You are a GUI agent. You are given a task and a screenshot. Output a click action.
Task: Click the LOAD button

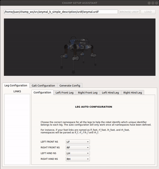tap(148, 12)
